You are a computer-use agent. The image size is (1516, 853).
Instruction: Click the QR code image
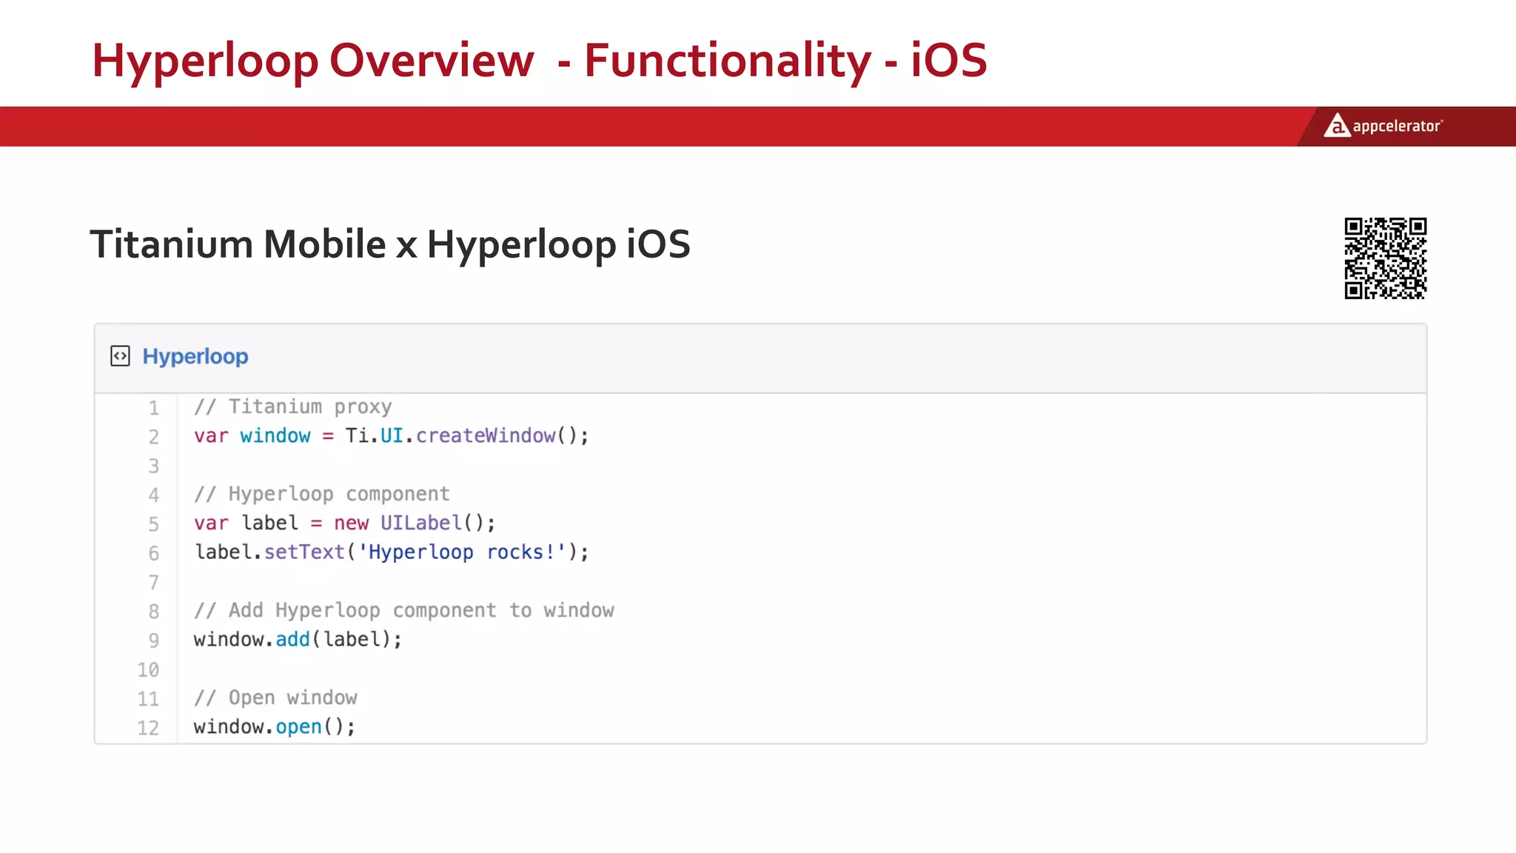pyautogui.click(x=1385, y=258)
